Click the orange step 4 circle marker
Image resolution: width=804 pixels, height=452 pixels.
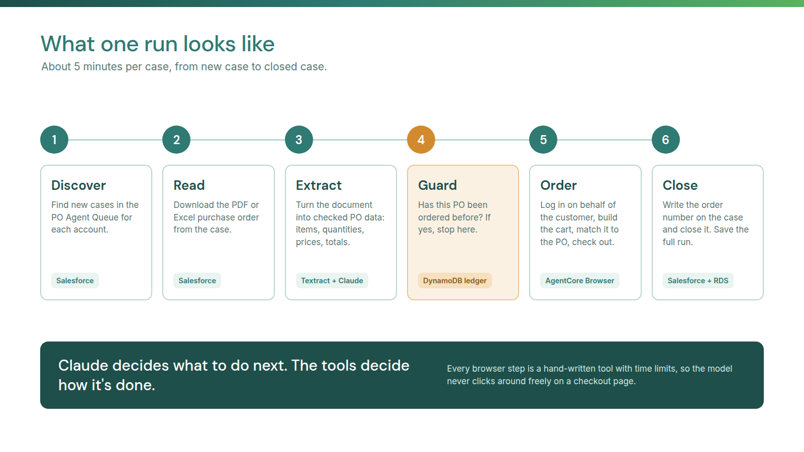pyautogui.click(x=421, y=140)
